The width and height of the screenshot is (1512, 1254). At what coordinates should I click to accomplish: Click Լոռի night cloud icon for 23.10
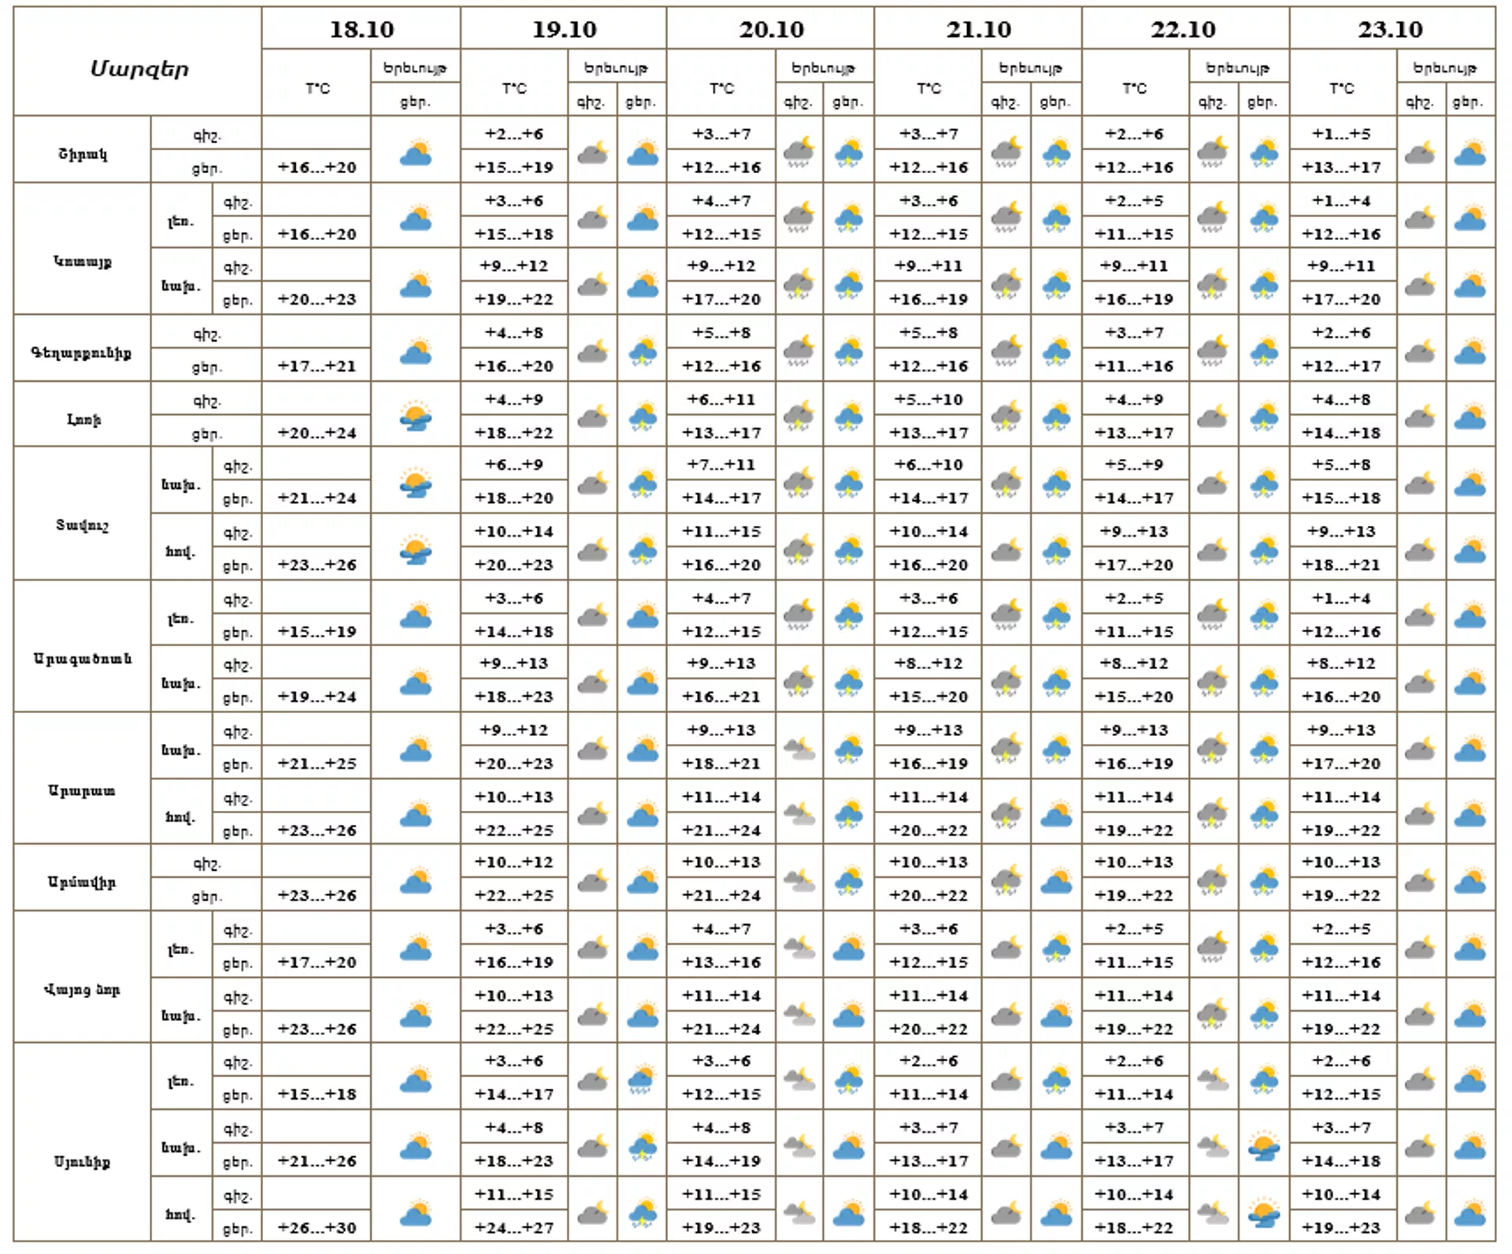coord(1419,416)
